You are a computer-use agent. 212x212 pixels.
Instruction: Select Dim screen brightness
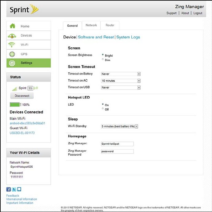point(103,59)
